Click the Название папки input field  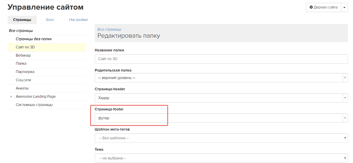[221, 59]
